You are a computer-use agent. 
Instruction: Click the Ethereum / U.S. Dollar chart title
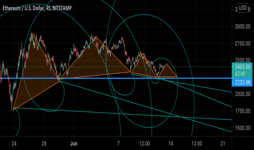pos(37,8)
